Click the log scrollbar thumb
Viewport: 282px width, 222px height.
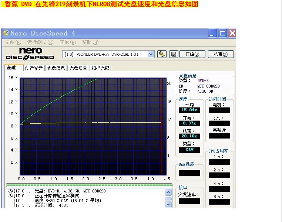pyautogui.click(x=168, y=199)
